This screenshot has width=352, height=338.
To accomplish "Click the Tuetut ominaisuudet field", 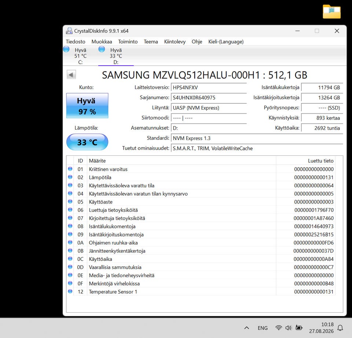I will point(257,148).
